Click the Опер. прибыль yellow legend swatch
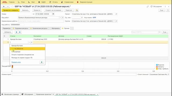Image resolution: width=172 pixels, height=96 pixels. pos(157,69)
